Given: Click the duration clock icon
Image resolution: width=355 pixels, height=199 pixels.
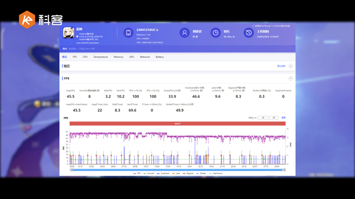Looking at the screenshot, I should tap(215, 32).
